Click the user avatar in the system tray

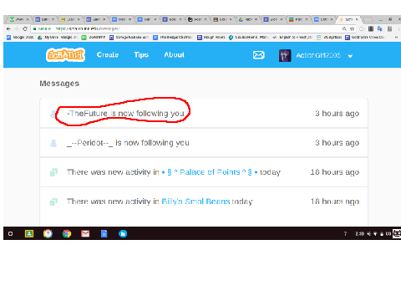[x=397, y=233]
